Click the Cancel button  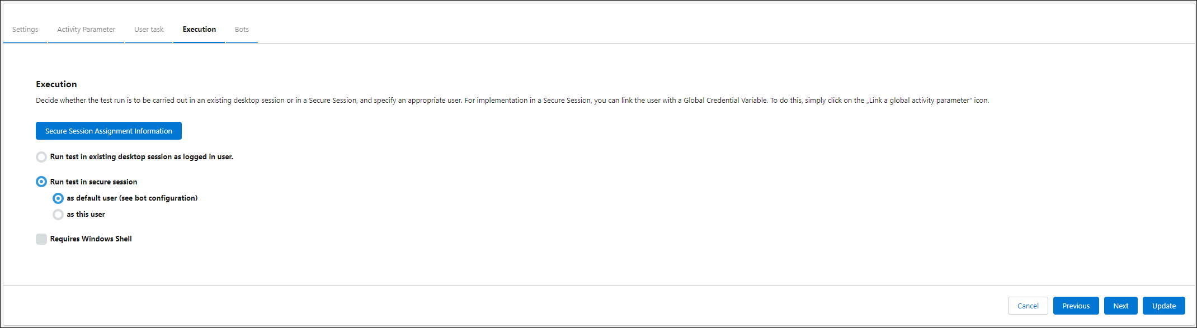point(1028,306)
